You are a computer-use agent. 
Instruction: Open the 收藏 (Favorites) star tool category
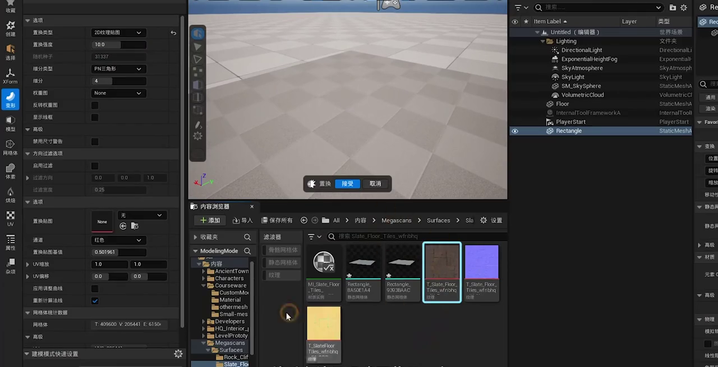tap(10, 7)
